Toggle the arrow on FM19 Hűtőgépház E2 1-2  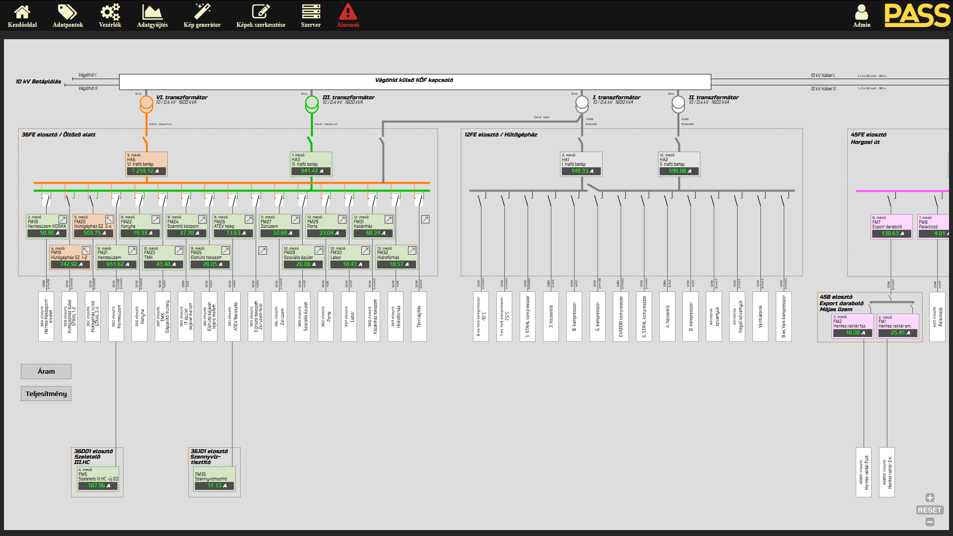(x=86, y=251)
